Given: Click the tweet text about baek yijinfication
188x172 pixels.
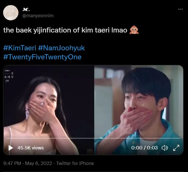Looking at the screenshot, I should point(65,30).
